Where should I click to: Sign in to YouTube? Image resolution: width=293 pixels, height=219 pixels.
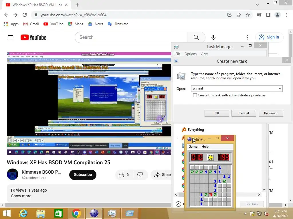click(x=269, y=37)
